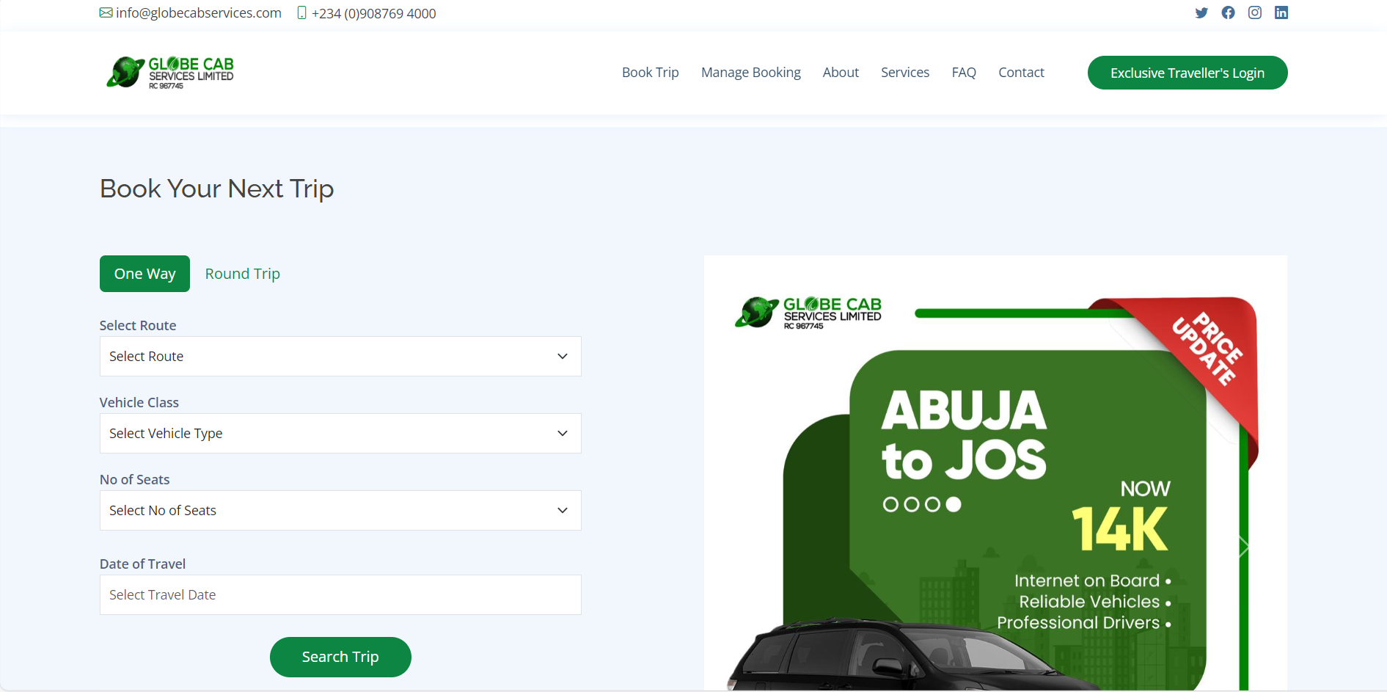
Task: Click the email envelope icon
Action: click(106, 12)
